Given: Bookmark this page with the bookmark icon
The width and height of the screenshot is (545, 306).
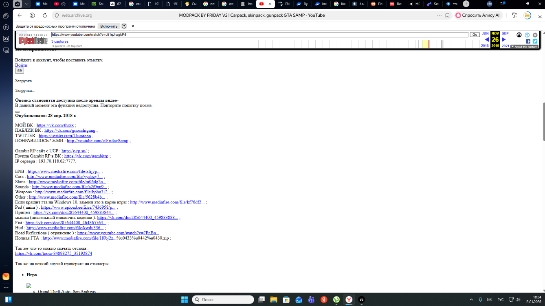Looking at the screenshot, I should pos(447,15).
